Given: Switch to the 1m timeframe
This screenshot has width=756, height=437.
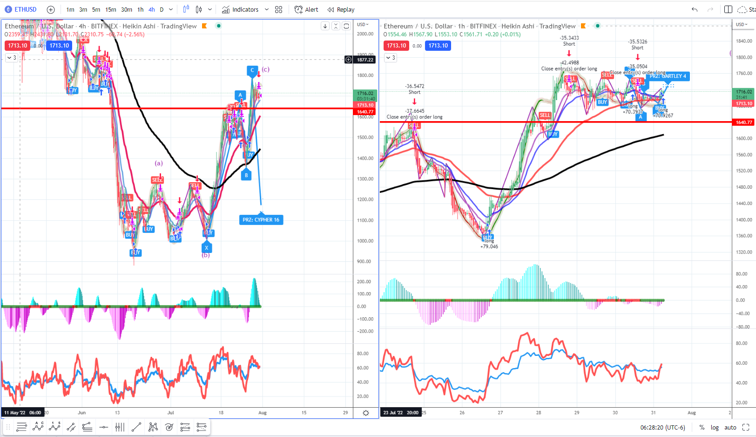Looking at the screenshot, I should [70, 9].
